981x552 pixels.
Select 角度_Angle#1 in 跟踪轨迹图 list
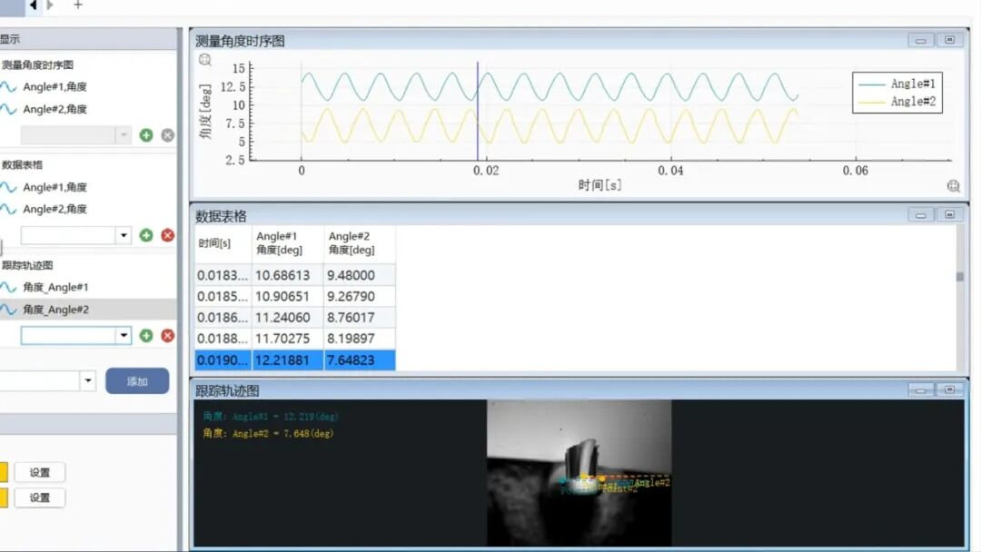(56, 288)
